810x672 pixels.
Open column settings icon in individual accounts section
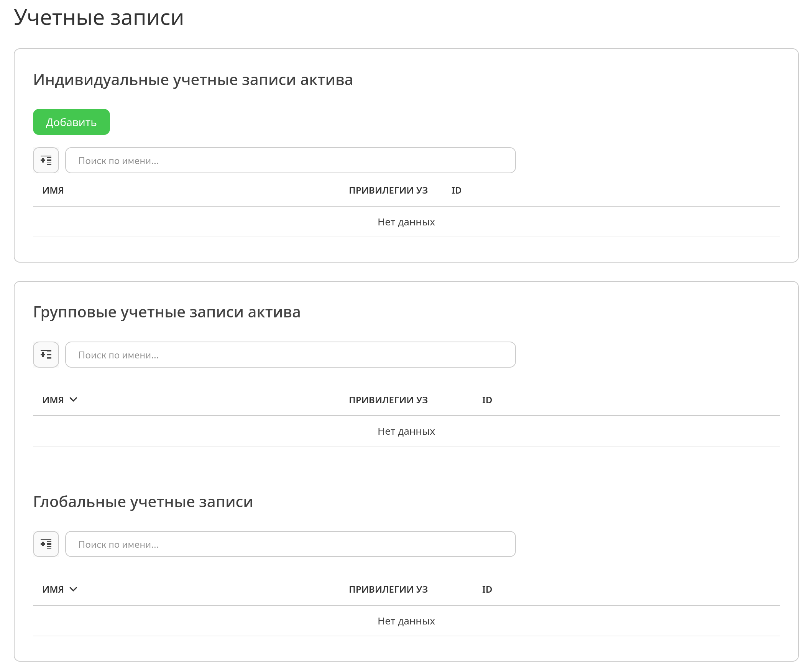46,160
